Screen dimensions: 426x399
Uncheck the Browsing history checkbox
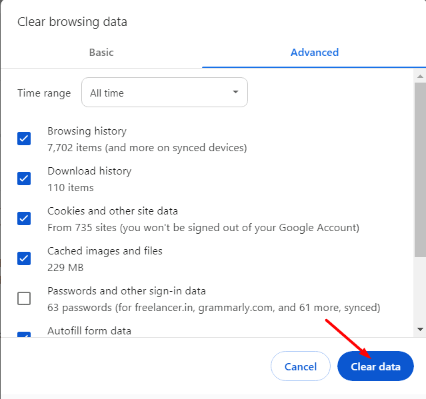pyautogui.click(x=24, y=139)
